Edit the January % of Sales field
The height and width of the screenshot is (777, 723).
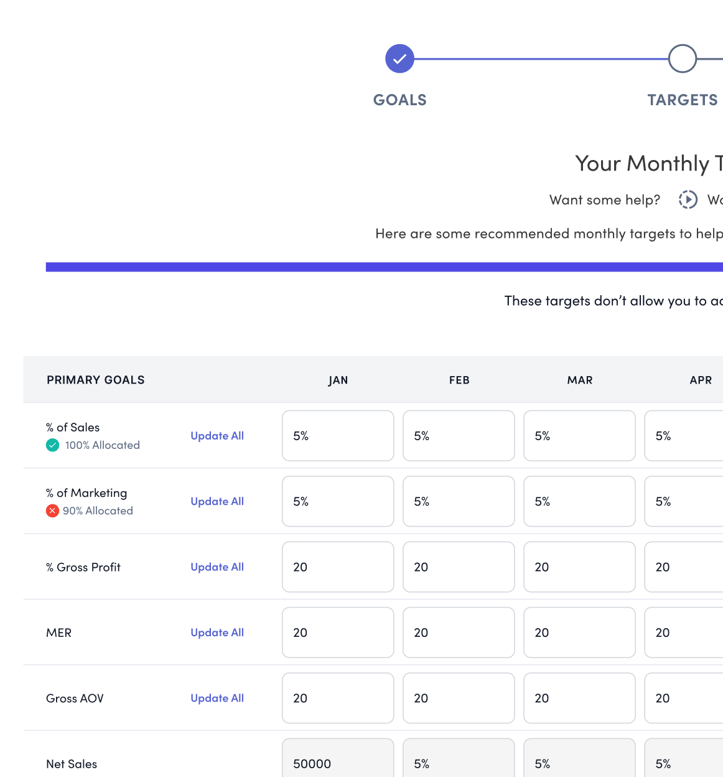[x=338, y=436]
